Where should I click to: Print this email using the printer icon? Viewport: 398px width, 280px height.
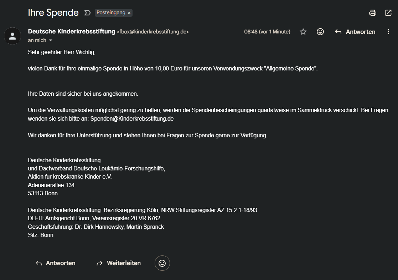tap(373, 13)
